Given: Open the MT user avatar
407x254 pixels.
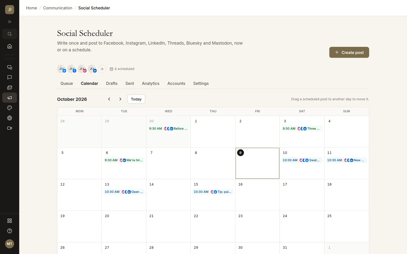Looking at the screenshot, I should click(10, 244).
